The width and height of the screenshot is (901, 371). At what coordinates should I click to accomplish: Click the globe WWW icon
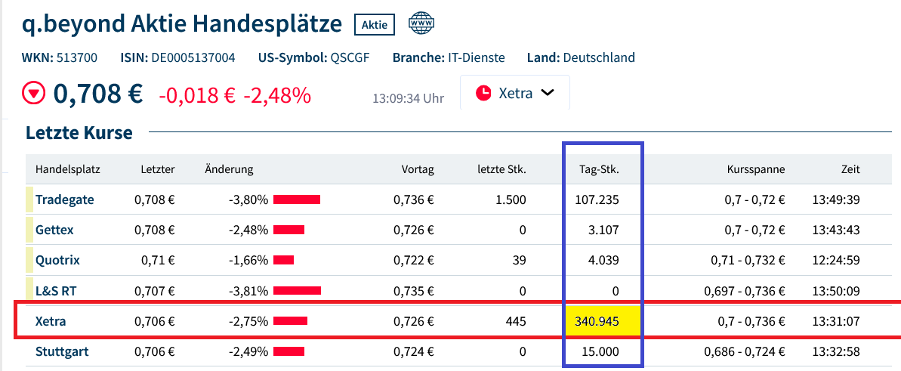point(421,23)
